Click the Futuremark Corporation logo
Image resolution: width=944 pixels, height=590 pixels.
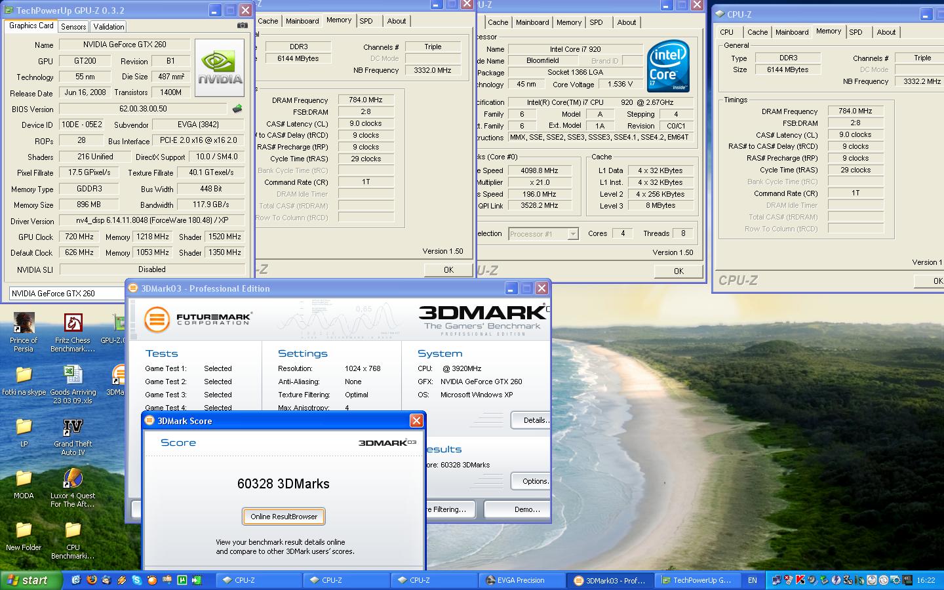coord(199,320)
